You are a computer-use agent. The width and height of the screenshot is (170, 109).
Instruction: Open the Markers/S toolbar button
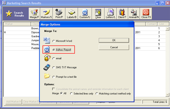46,14
